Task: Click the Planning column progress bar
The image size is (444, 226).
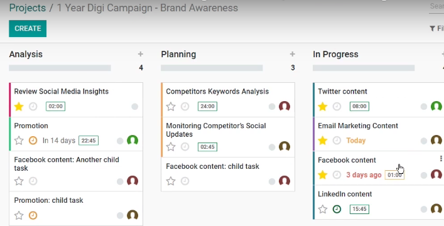Action: point(212,68)
